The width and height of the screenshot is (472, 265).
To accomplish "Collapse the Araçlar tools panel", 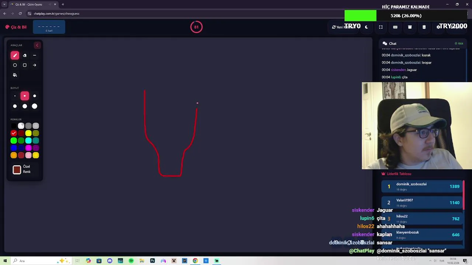I will click(37, 45).
